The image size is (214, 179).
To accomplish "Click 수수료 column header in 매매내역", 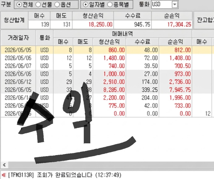I will 142,41.
